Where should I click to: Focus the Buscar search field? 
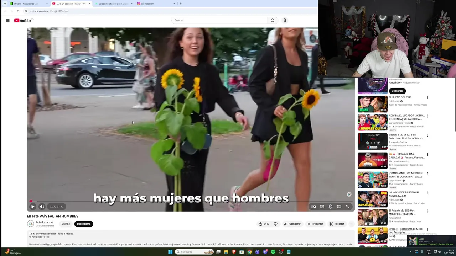[x=219, y=20]
